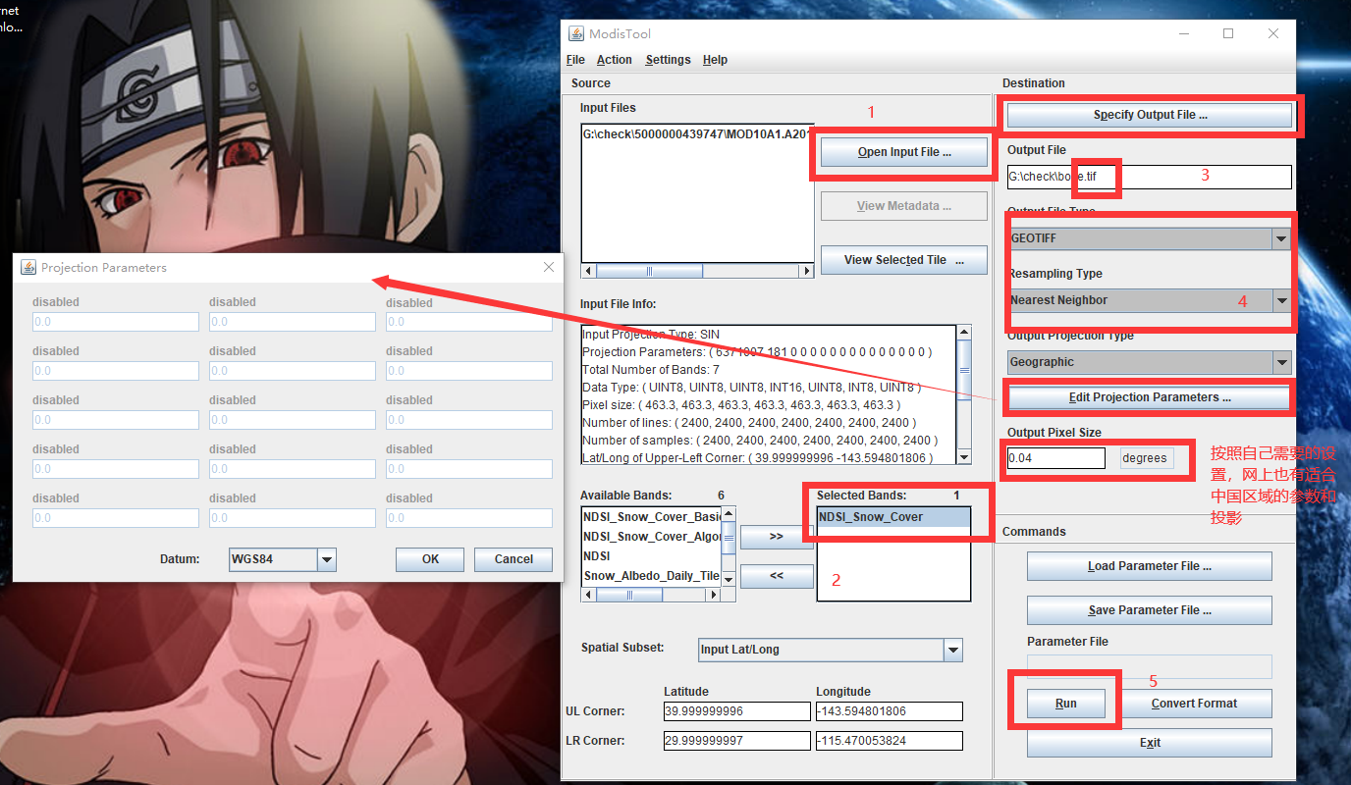The image size is (1351, 785).
Task: Expand the Datum WGS84 dropdown
Action: coord(327,559)
